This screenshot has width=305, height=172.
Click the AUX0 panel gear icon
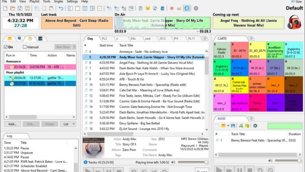point(255,126)
